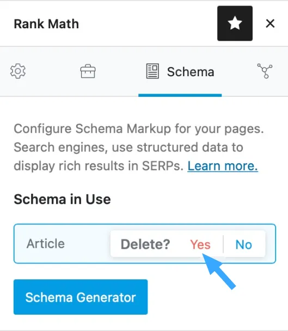The image size is (288, 331).
Task: Open the General settings gear tab
Action: pyautogui.click(x=18, y=71)
